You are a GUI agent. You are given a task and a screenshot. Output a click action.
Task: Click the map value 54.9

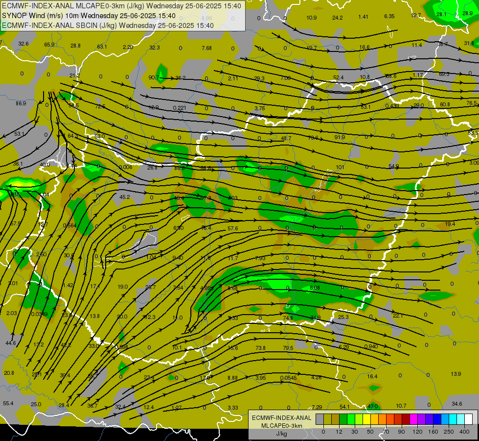pos(394,166)
